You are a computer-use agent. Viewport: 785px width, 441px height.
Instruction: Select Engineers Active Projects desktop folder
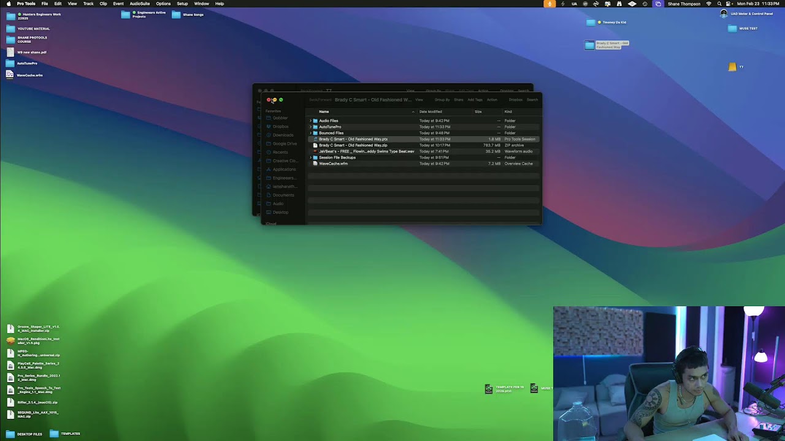(x=144, y=15)
